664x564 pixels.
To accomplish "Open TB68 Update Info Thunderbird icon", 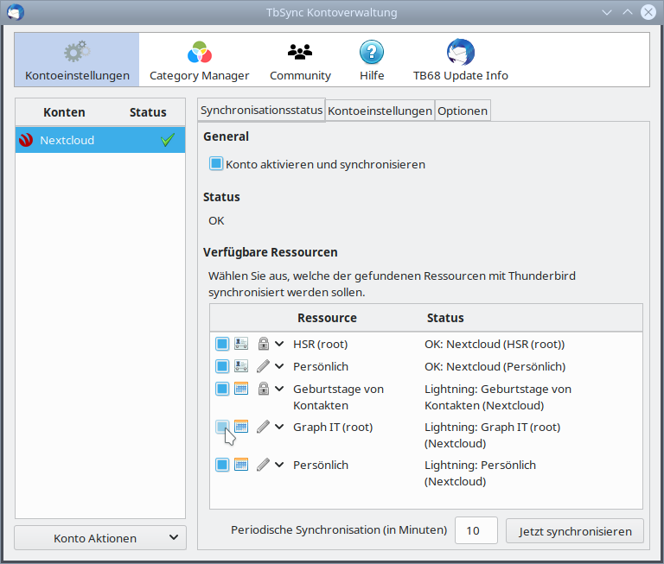I will pyautogui.click(x=460, y=53).
